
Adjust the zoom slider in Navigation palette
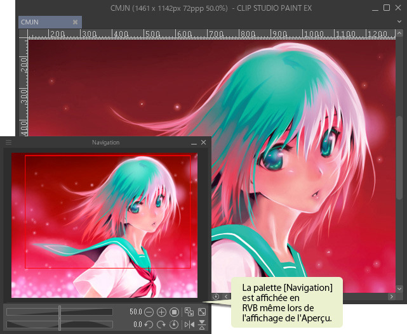60,312
